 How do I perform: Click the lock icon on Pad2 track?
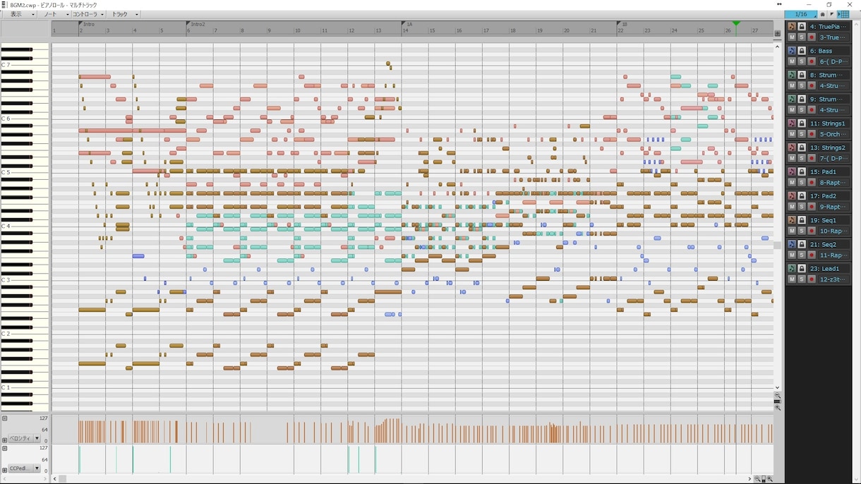coord(802,196)
